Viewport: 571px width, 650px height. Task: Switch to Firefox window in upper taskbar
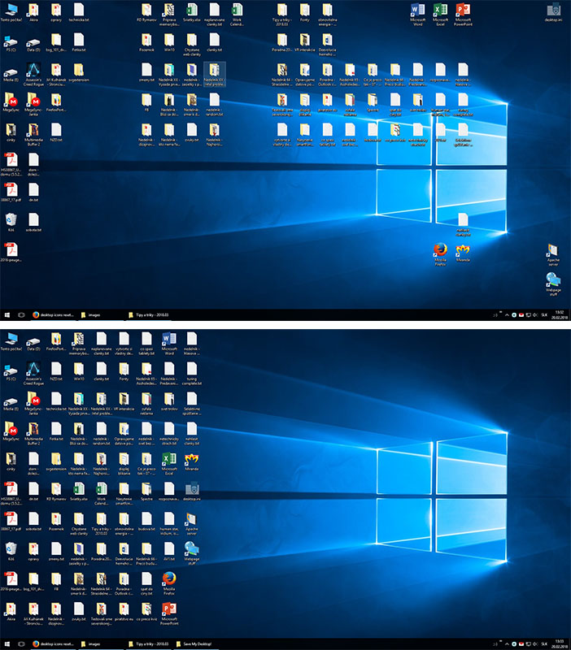(57, 314)
